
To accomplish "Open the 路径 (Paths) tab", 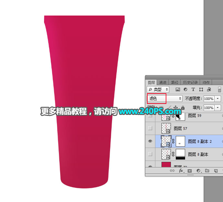I will (x=174, y=83).
